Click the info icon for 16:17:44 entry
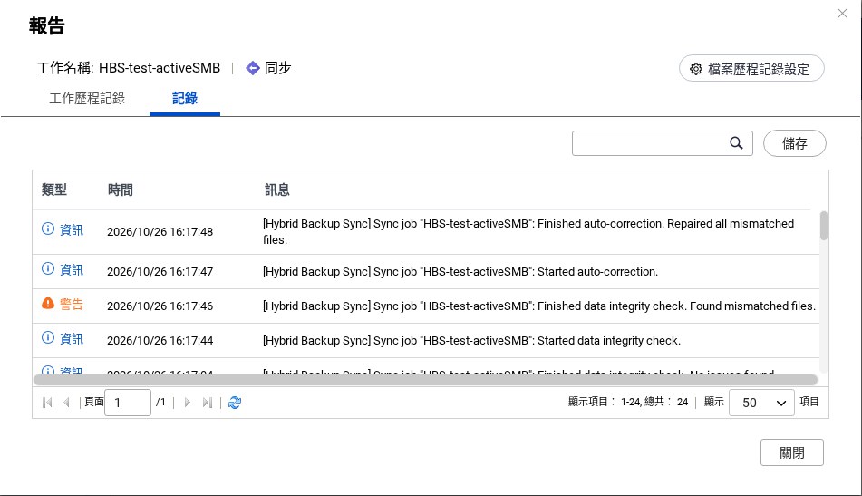This screenshot has height=496, width=862. tap(48, 337)
